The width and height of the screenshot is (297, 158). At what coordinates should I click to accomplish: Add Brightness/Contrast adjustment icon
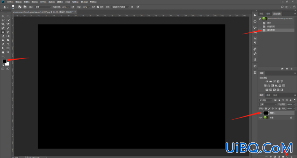pyautogui.click(x=267, y=82)
